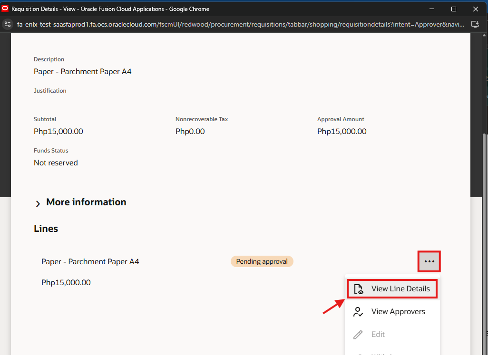Viewport: 488px width, 355px height.
Task: Click the Oracle logo in title bar
Action: 5,9
